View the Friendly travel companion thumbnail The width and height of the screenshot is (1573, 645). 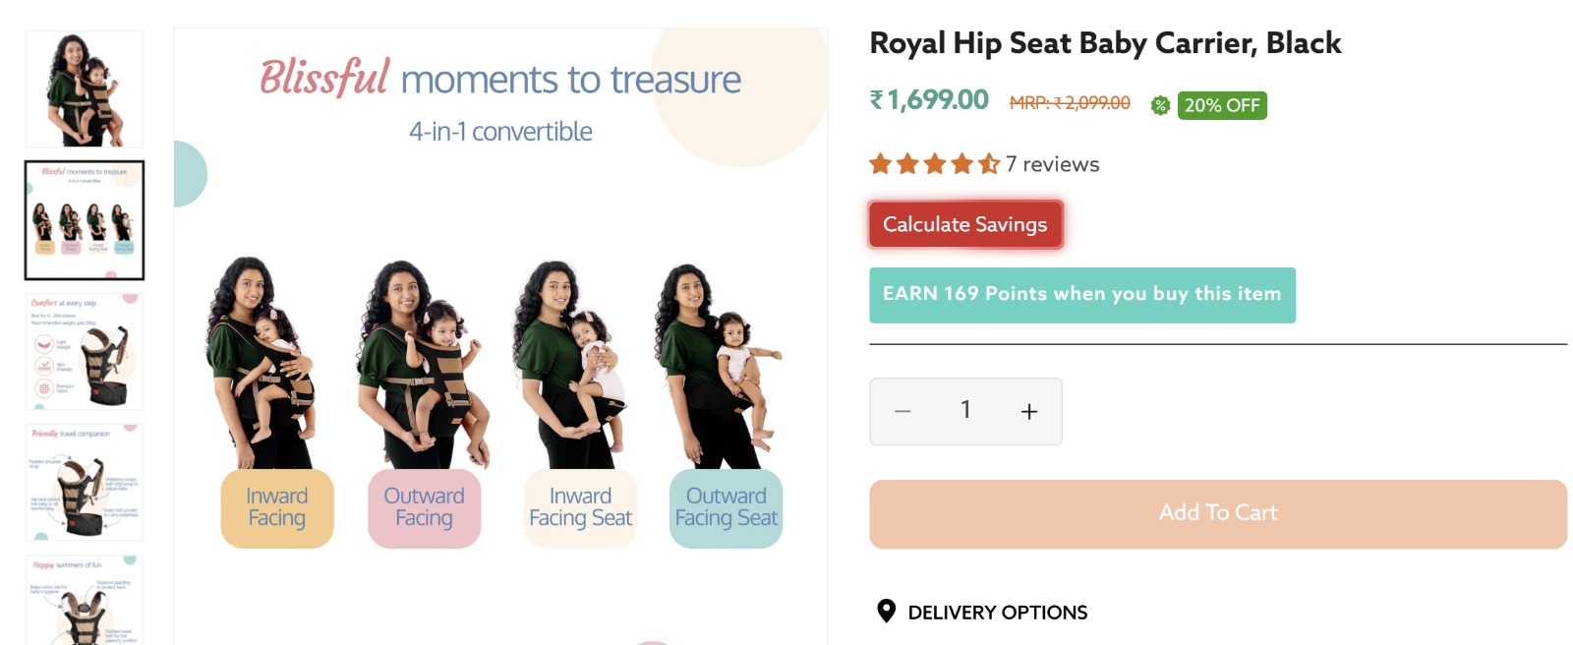point(85,482)
